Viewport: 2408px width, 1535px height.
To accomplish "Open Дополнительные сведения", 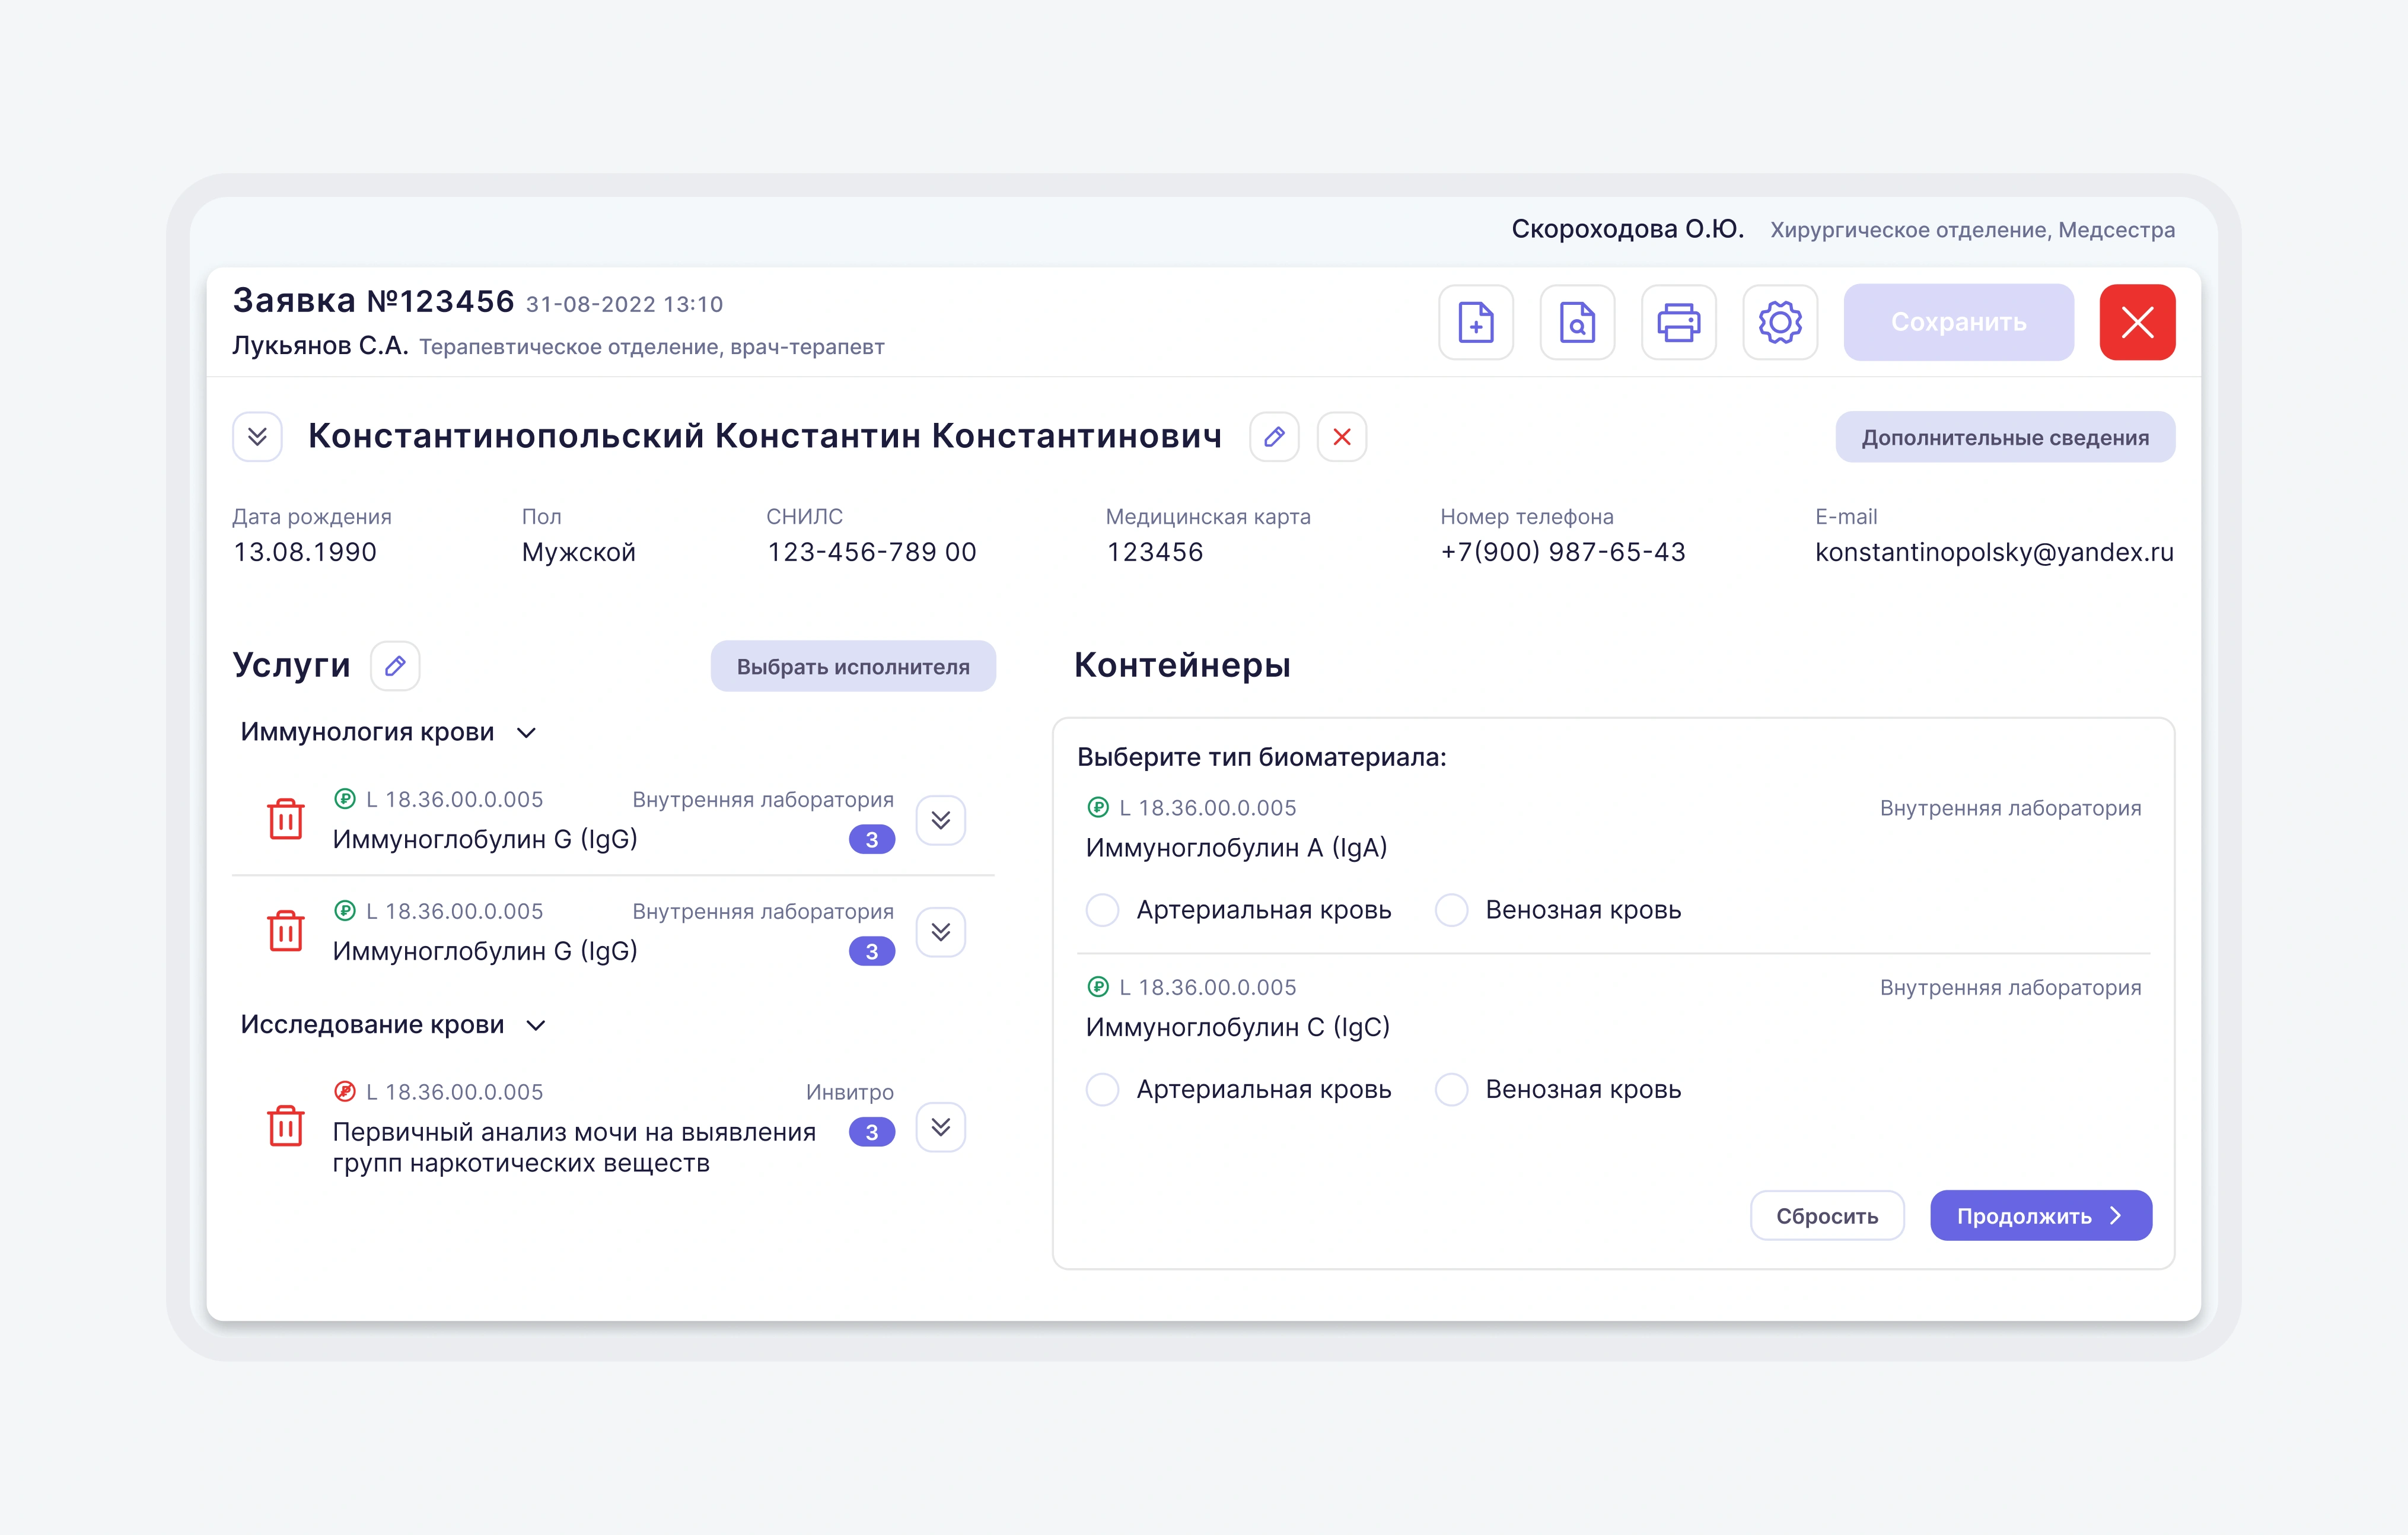I will (x=2005, y=437).
